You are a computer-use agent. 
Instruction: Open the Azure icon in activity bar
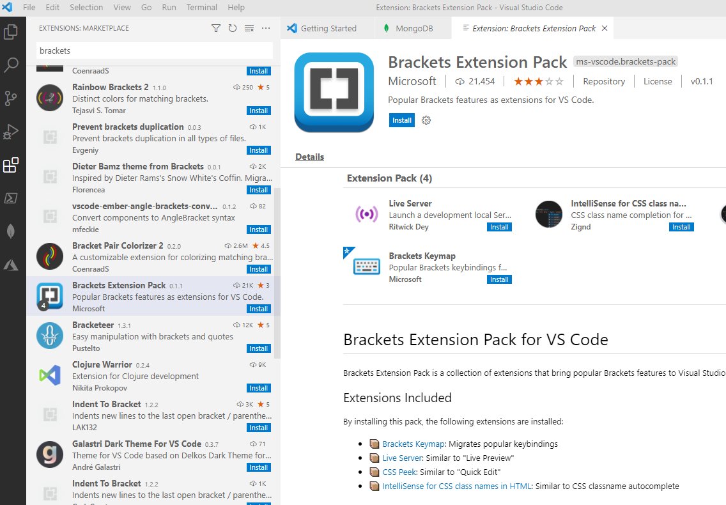pyautogui.click(x=11, y=265)
